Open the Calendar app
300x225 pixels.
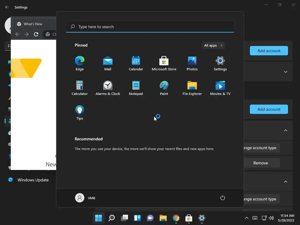tap(136, 63)
